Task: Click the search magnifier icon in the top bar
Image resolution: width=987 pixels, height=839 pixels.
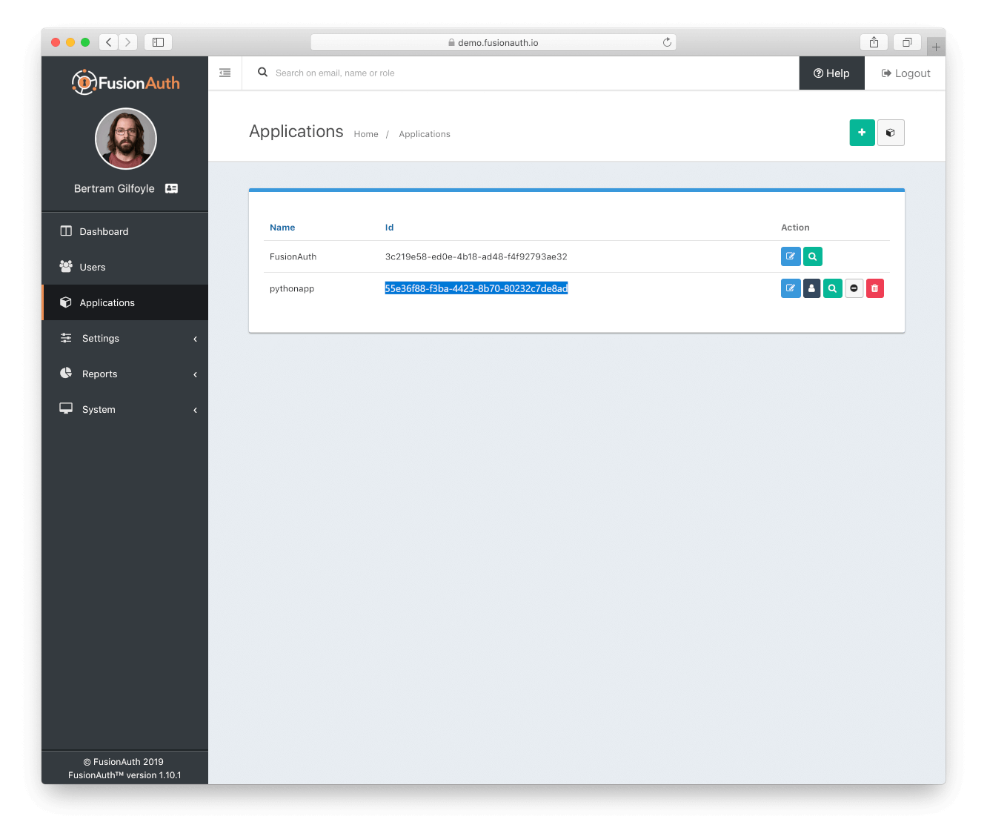Action: click(262, 72)
